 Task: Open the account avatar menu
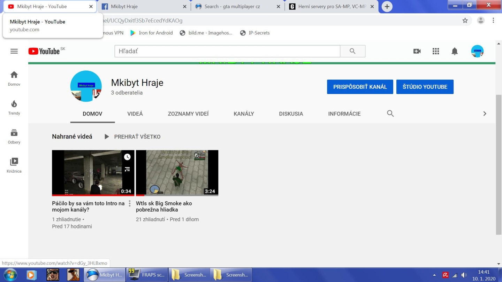477,51
